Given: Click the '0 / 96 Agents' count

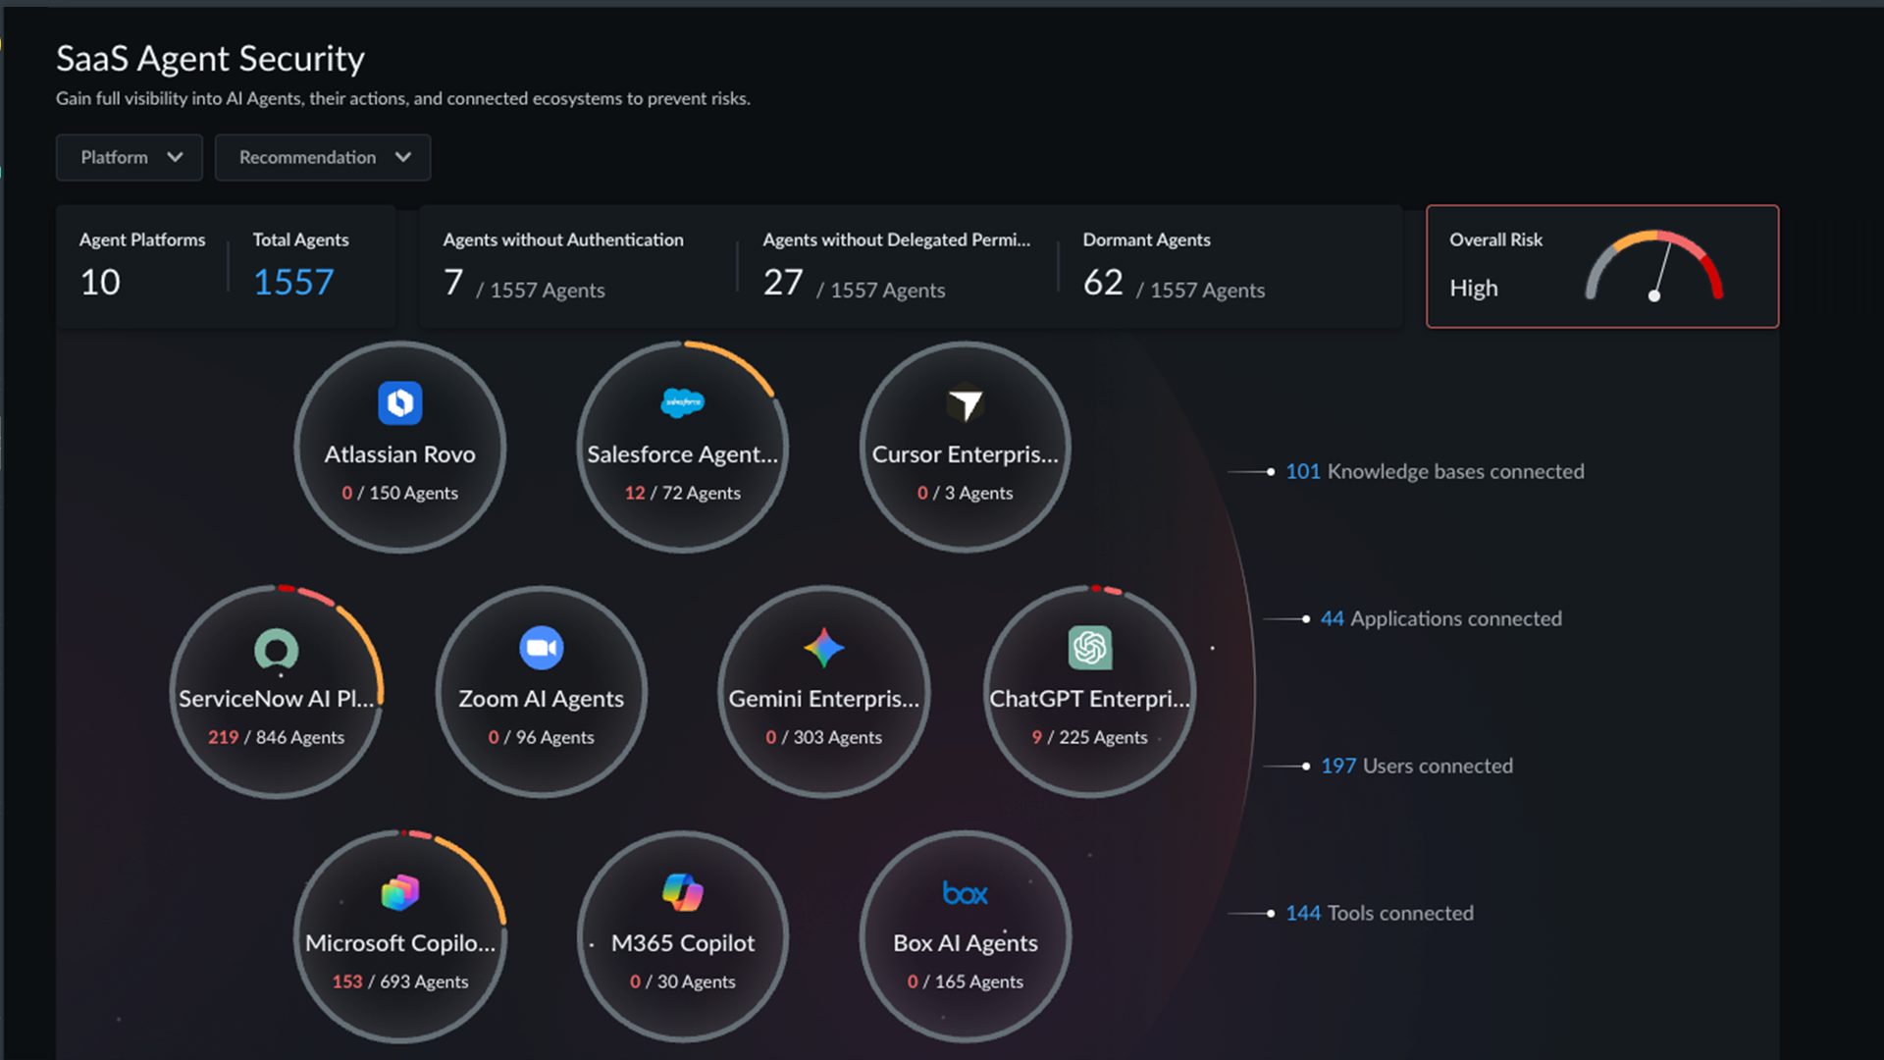Looking at the screenshot, I should tap(542, 737).
